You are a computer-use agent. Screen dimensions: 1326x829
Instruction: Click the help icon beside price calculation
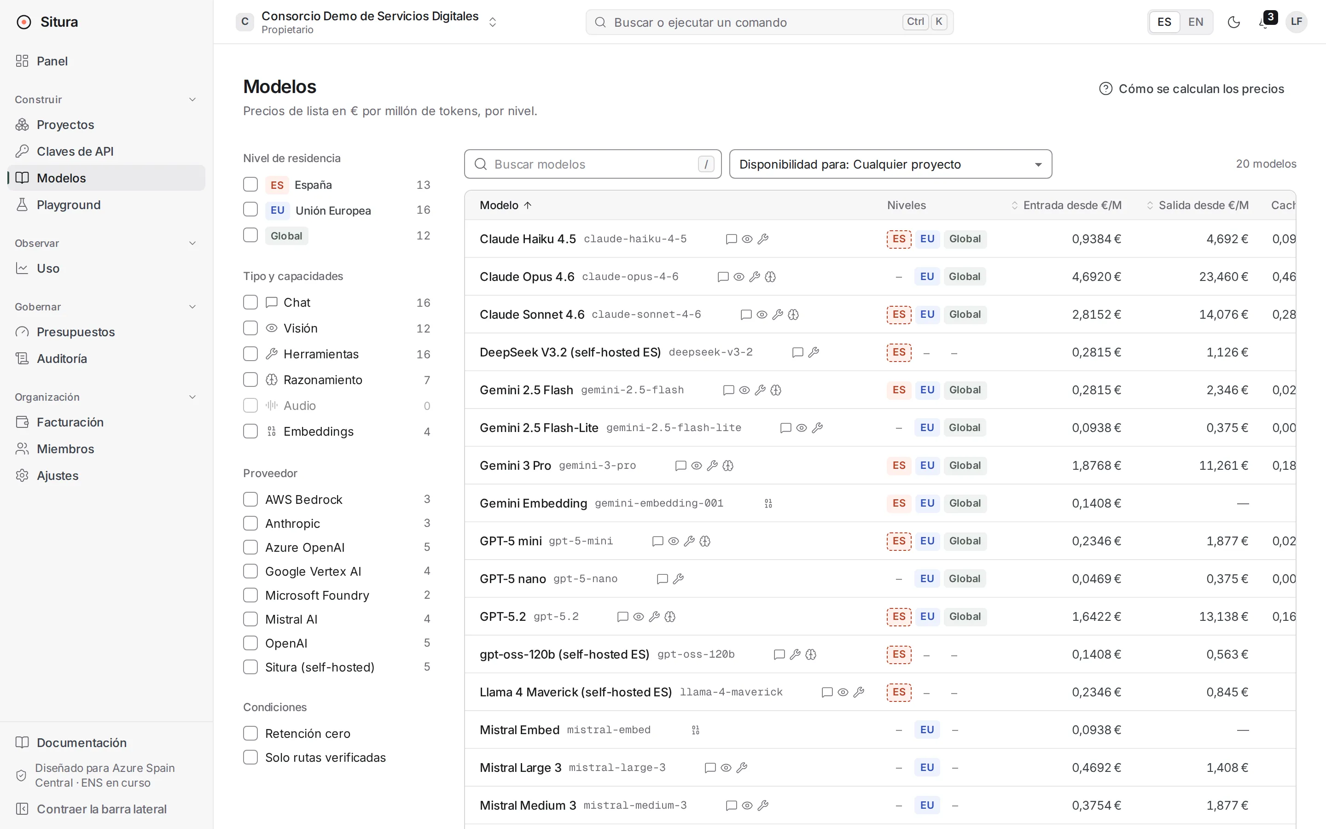tap(1106, 89)
